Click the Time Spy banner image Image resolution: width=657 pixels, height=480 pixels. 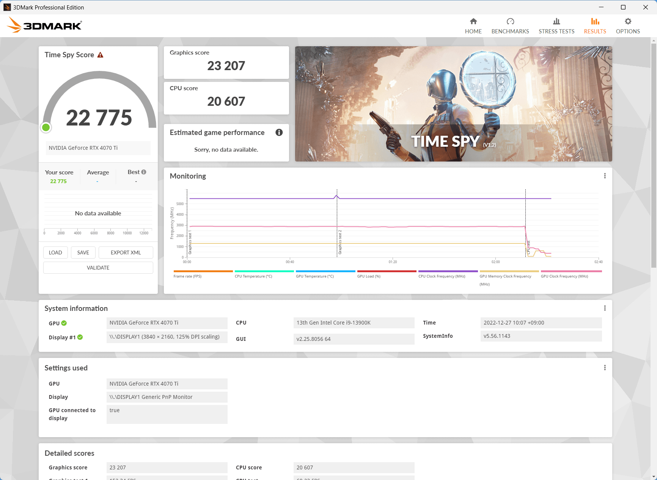pyautogui.click(x=454, y=104)
